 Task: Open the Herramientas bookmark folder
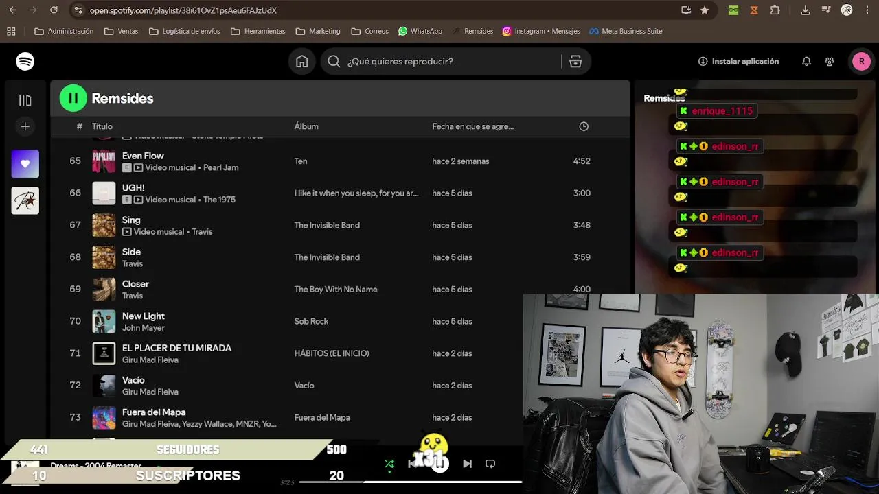258,31
